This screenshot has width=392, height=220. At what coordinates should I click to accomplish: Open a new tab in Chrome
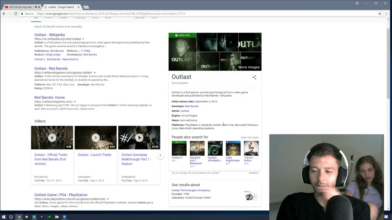pos(86,7)
